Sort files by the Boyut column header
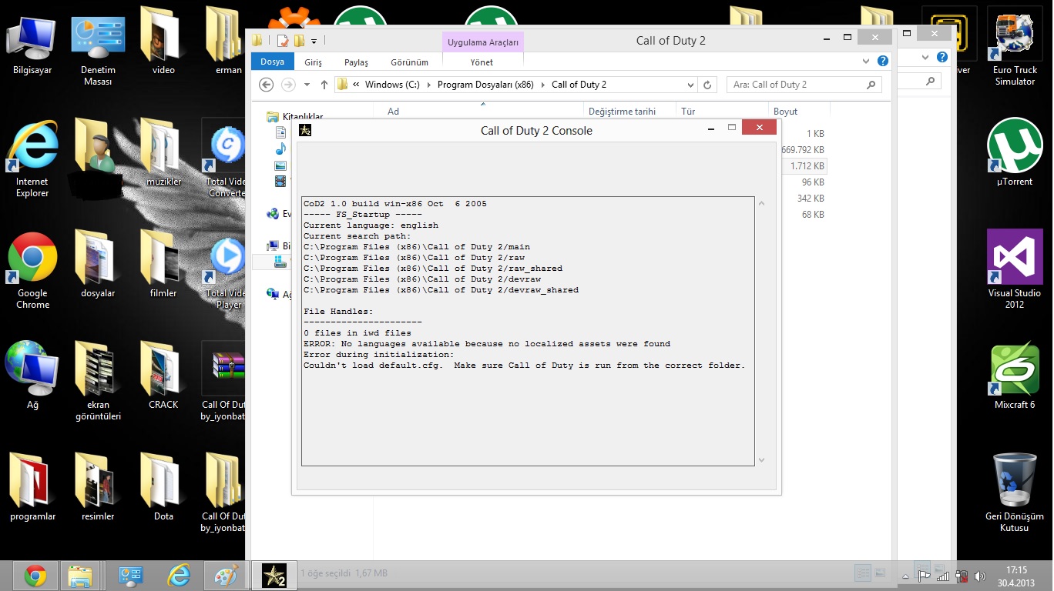Viewport: 1054px width, 591px height. (786, 112)
